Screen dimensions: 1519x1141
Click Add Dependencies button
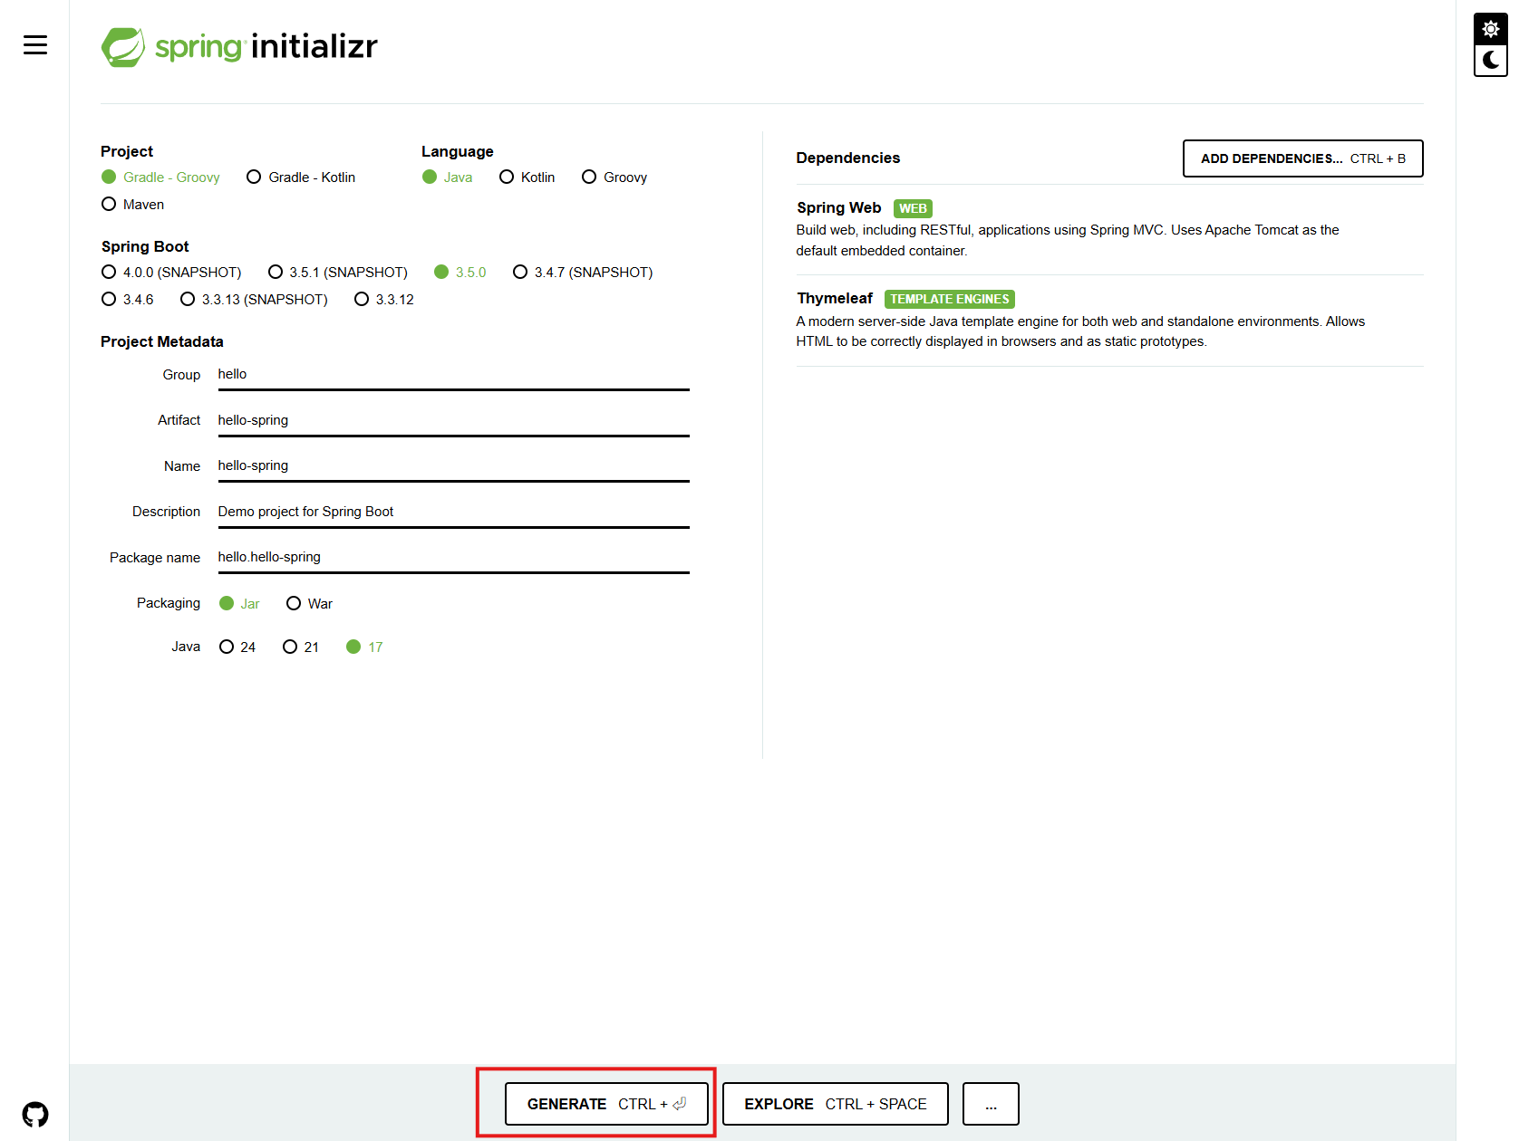[1302, 158]
